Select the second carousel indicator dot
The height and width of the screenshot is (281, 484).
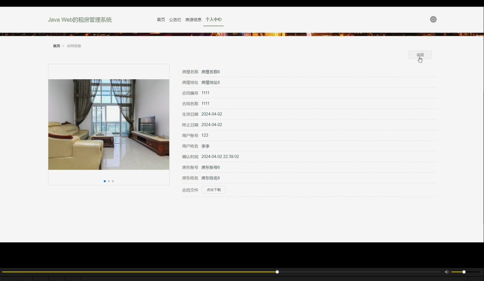point(109,181)
